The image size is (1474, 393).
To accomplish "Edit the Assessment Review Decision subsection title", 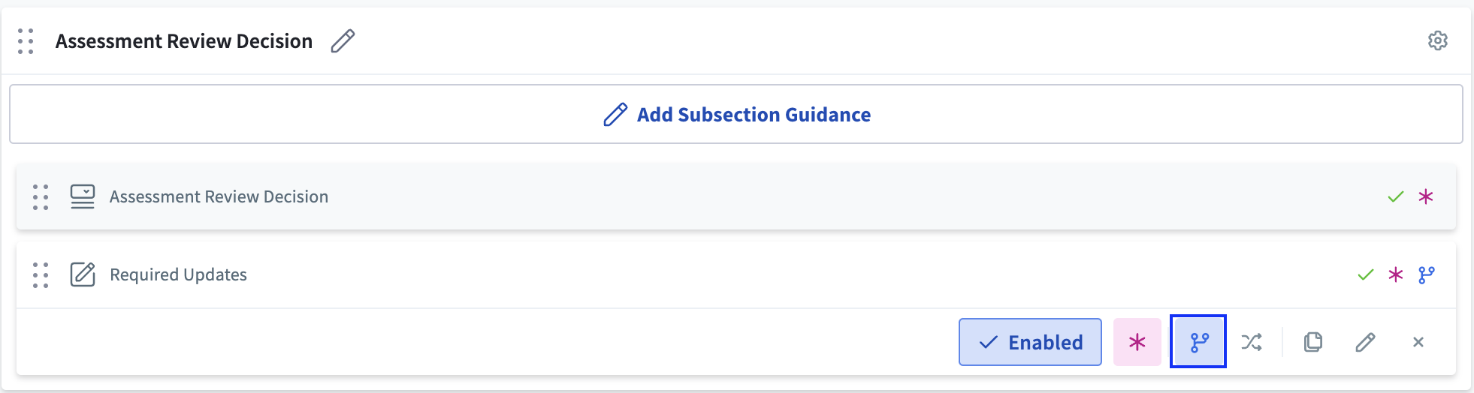I will tap(343, 40).
